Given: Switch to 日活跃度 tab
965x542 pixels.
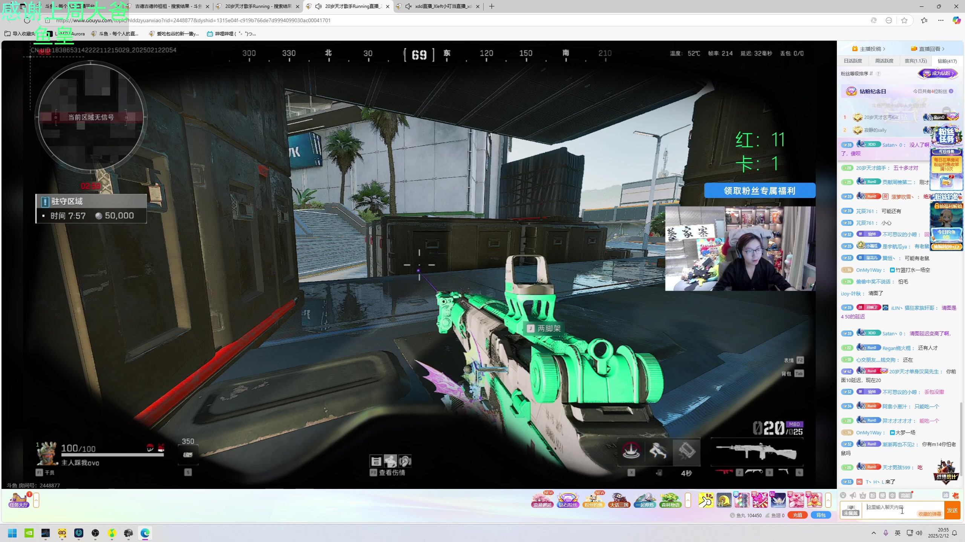Looking at the screenshot, I should pyautogui.click(x=853, y=61).
